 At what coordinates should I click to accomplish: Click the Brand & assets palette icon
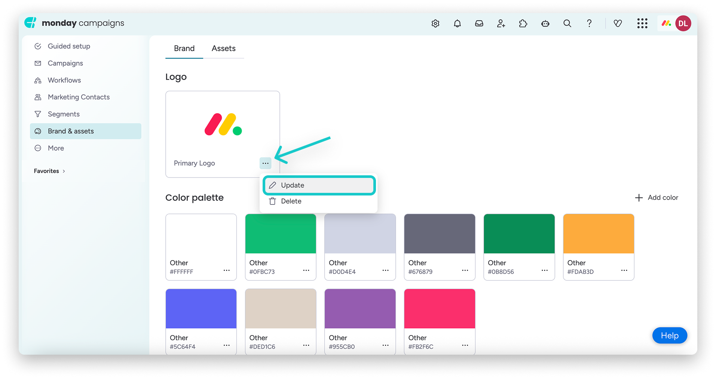tap(38, 131)
